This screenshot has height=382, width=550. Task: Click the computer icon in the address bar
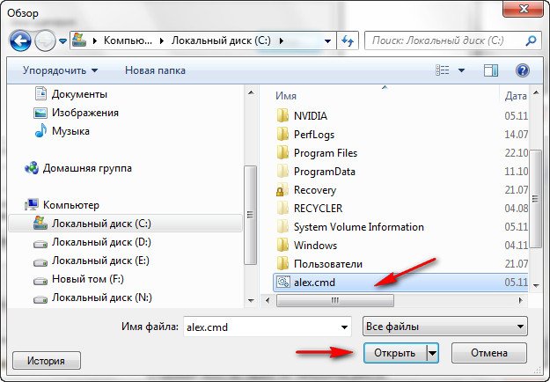tap(79, 40)
